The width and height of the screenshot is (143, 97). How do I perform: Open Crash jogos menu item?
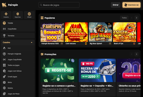(x=18, y=77)
